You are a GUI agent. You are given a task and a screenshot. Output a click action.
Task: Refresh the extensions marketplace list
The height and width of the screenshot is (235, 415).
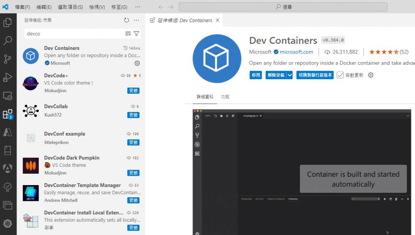click(126, 20)
